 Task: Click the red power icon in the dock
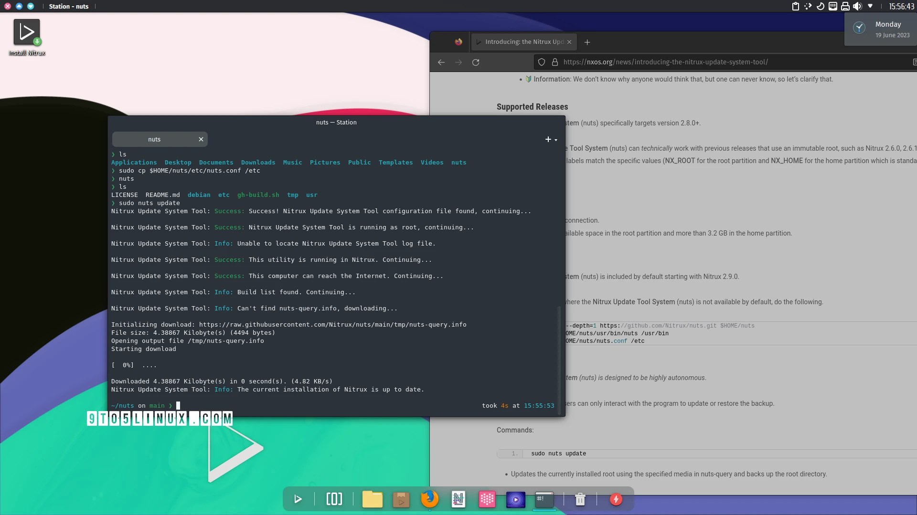[x=616, y=499]
